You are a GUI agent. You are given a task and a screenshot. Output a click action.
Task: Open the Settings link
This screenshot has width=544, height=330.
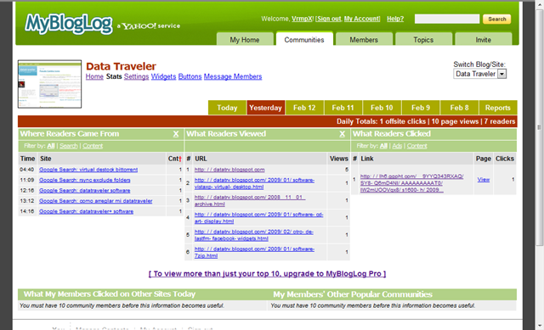click(x=136, y=76)
